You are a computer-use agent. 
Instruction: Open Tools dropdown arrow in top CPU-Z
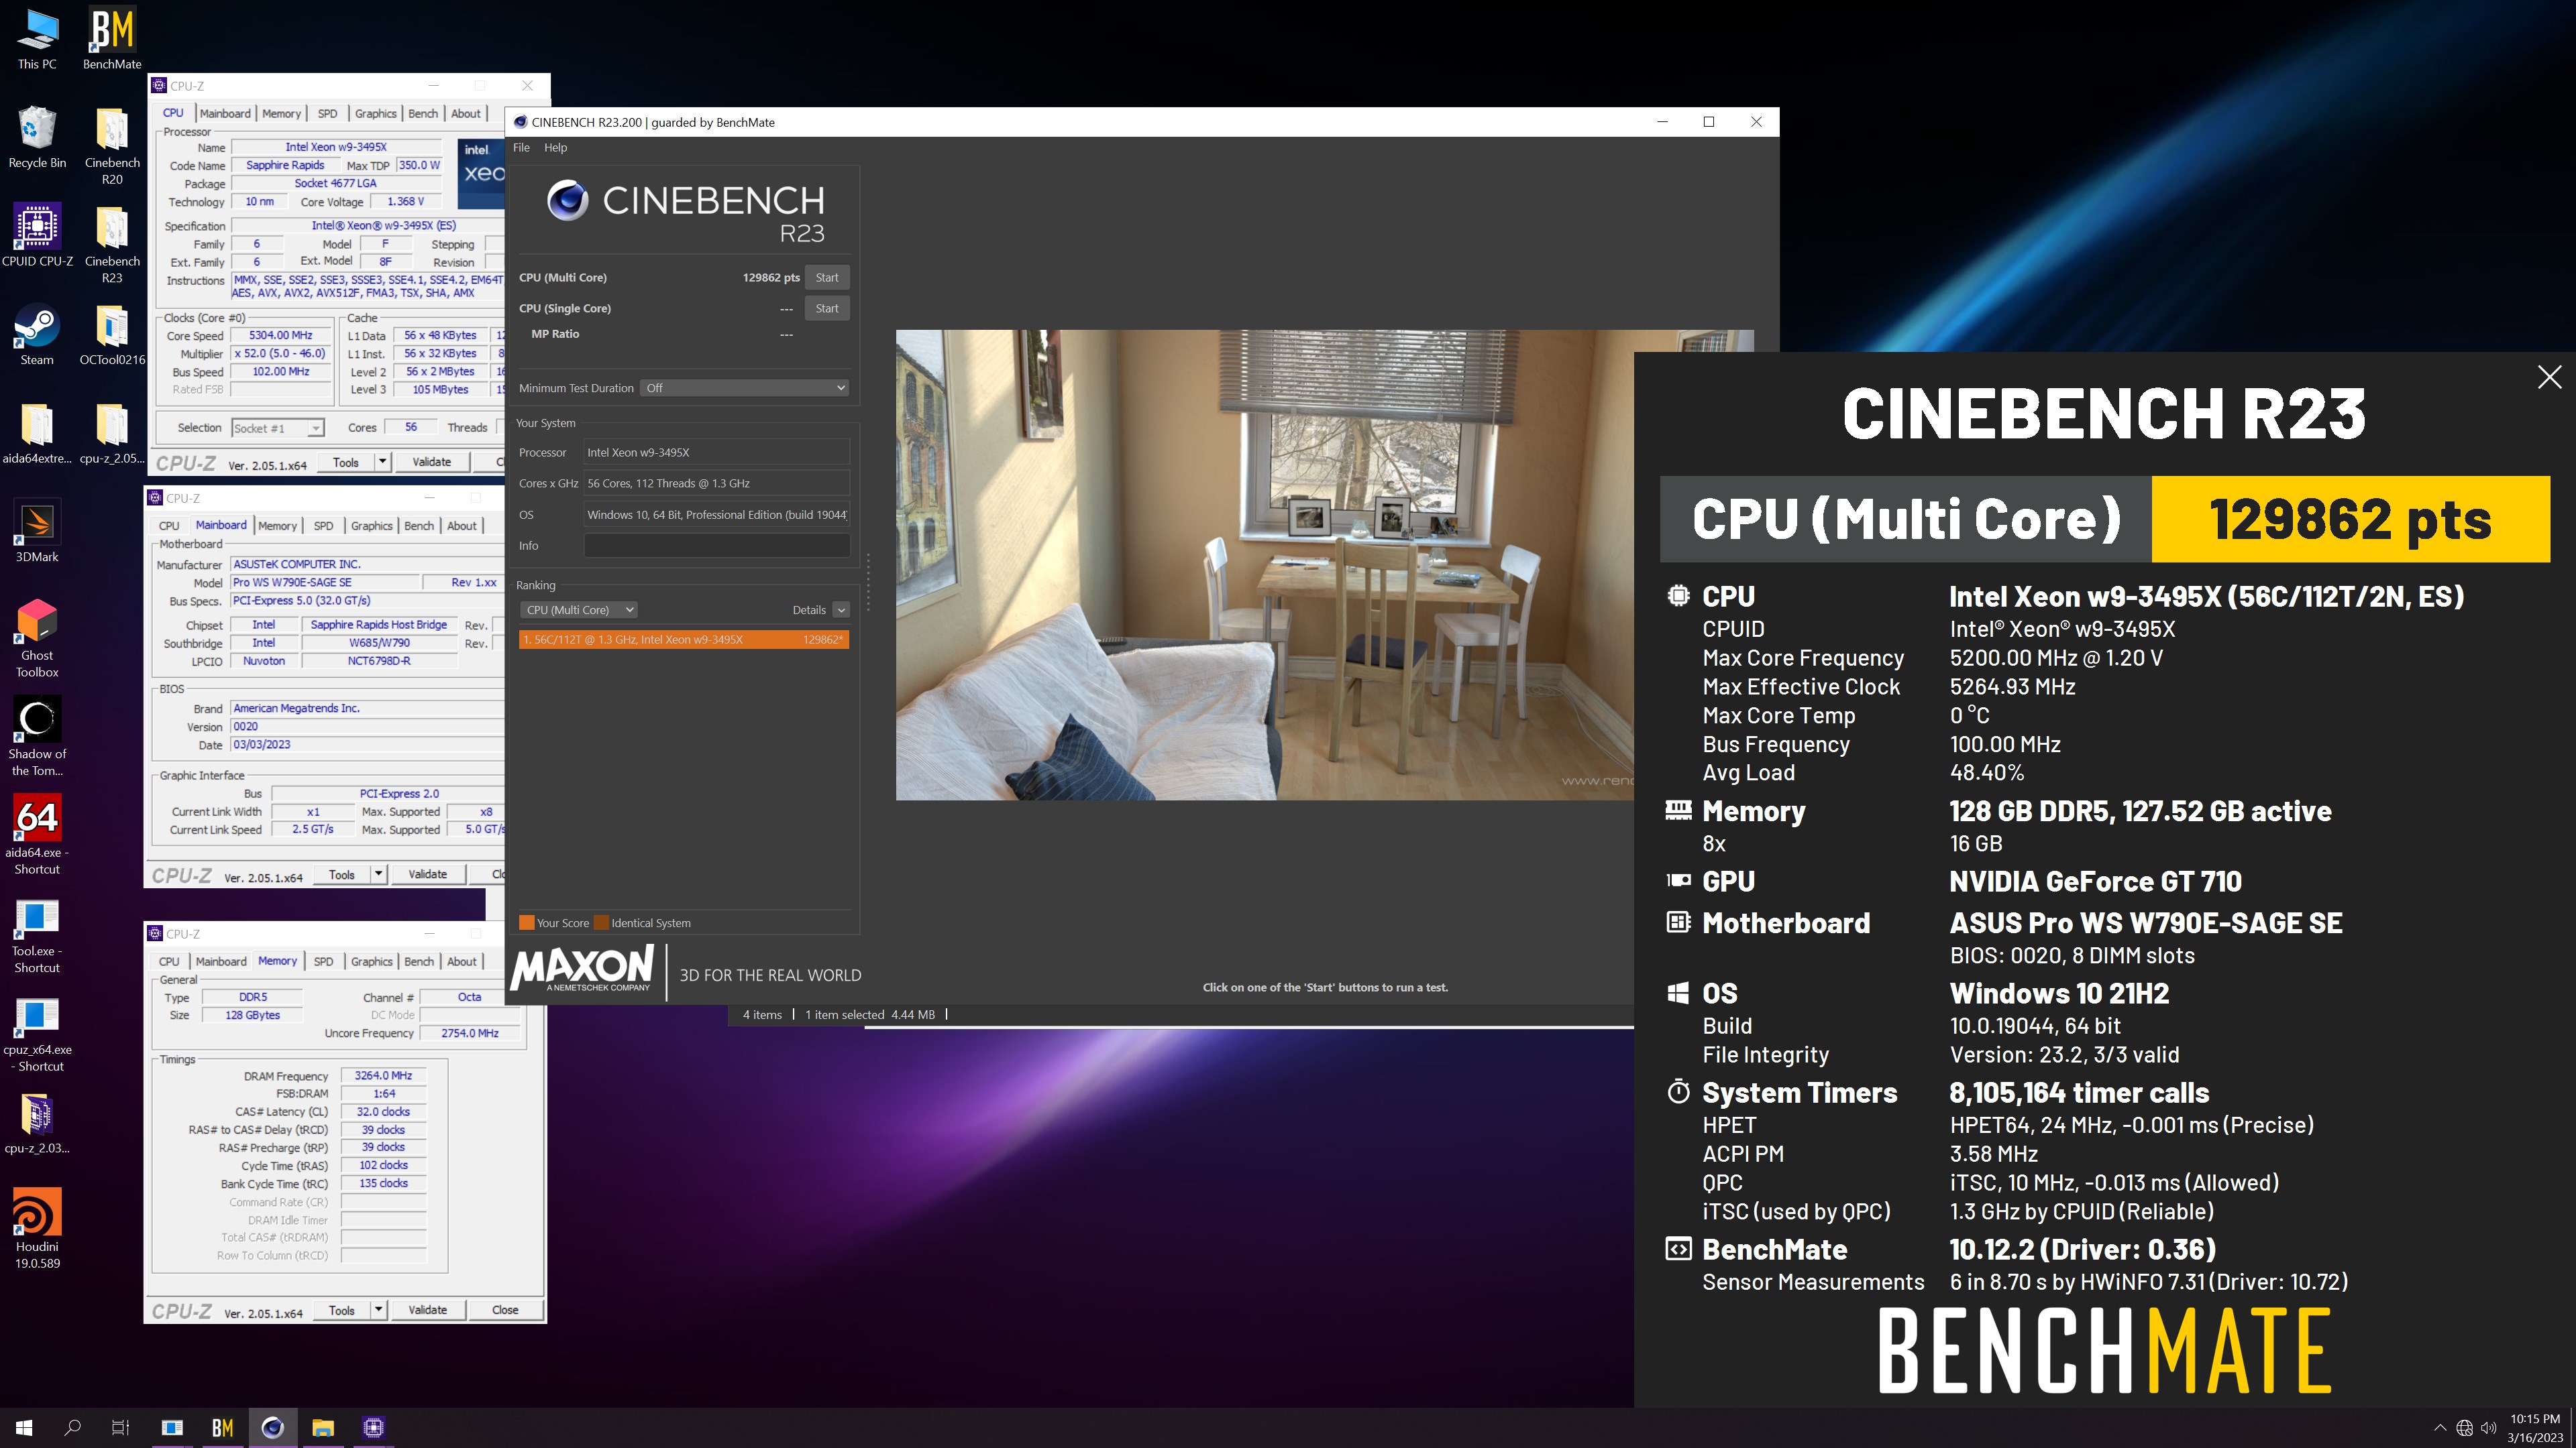[382, 462]
